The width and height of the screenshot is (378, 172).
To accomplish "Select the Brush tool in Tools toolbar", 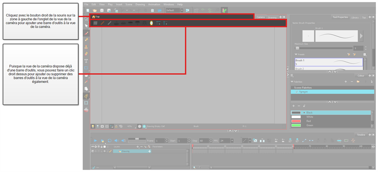I will 86,33.
